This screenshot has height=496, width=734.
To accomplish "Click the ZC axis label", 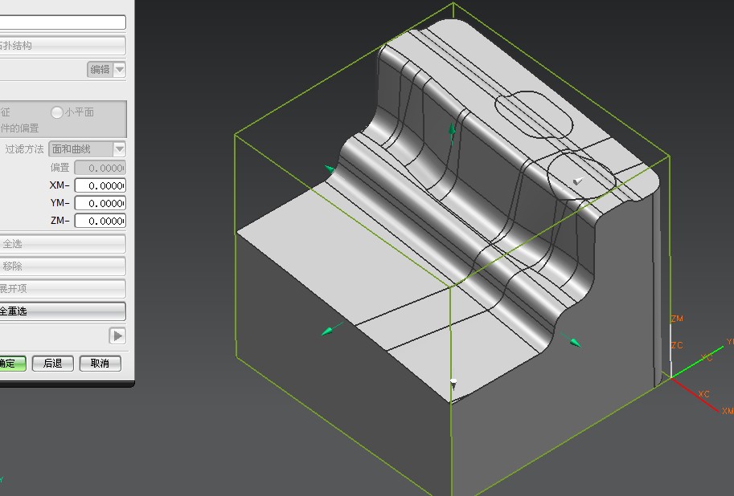I will click(677, 345).
